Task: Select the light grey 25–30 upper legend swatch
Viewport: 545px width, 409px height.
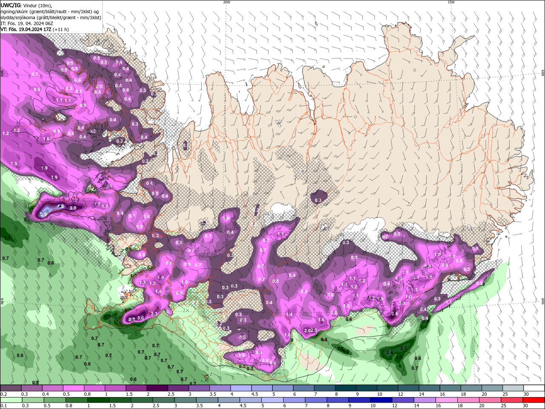Action: (x=513, y=388)
